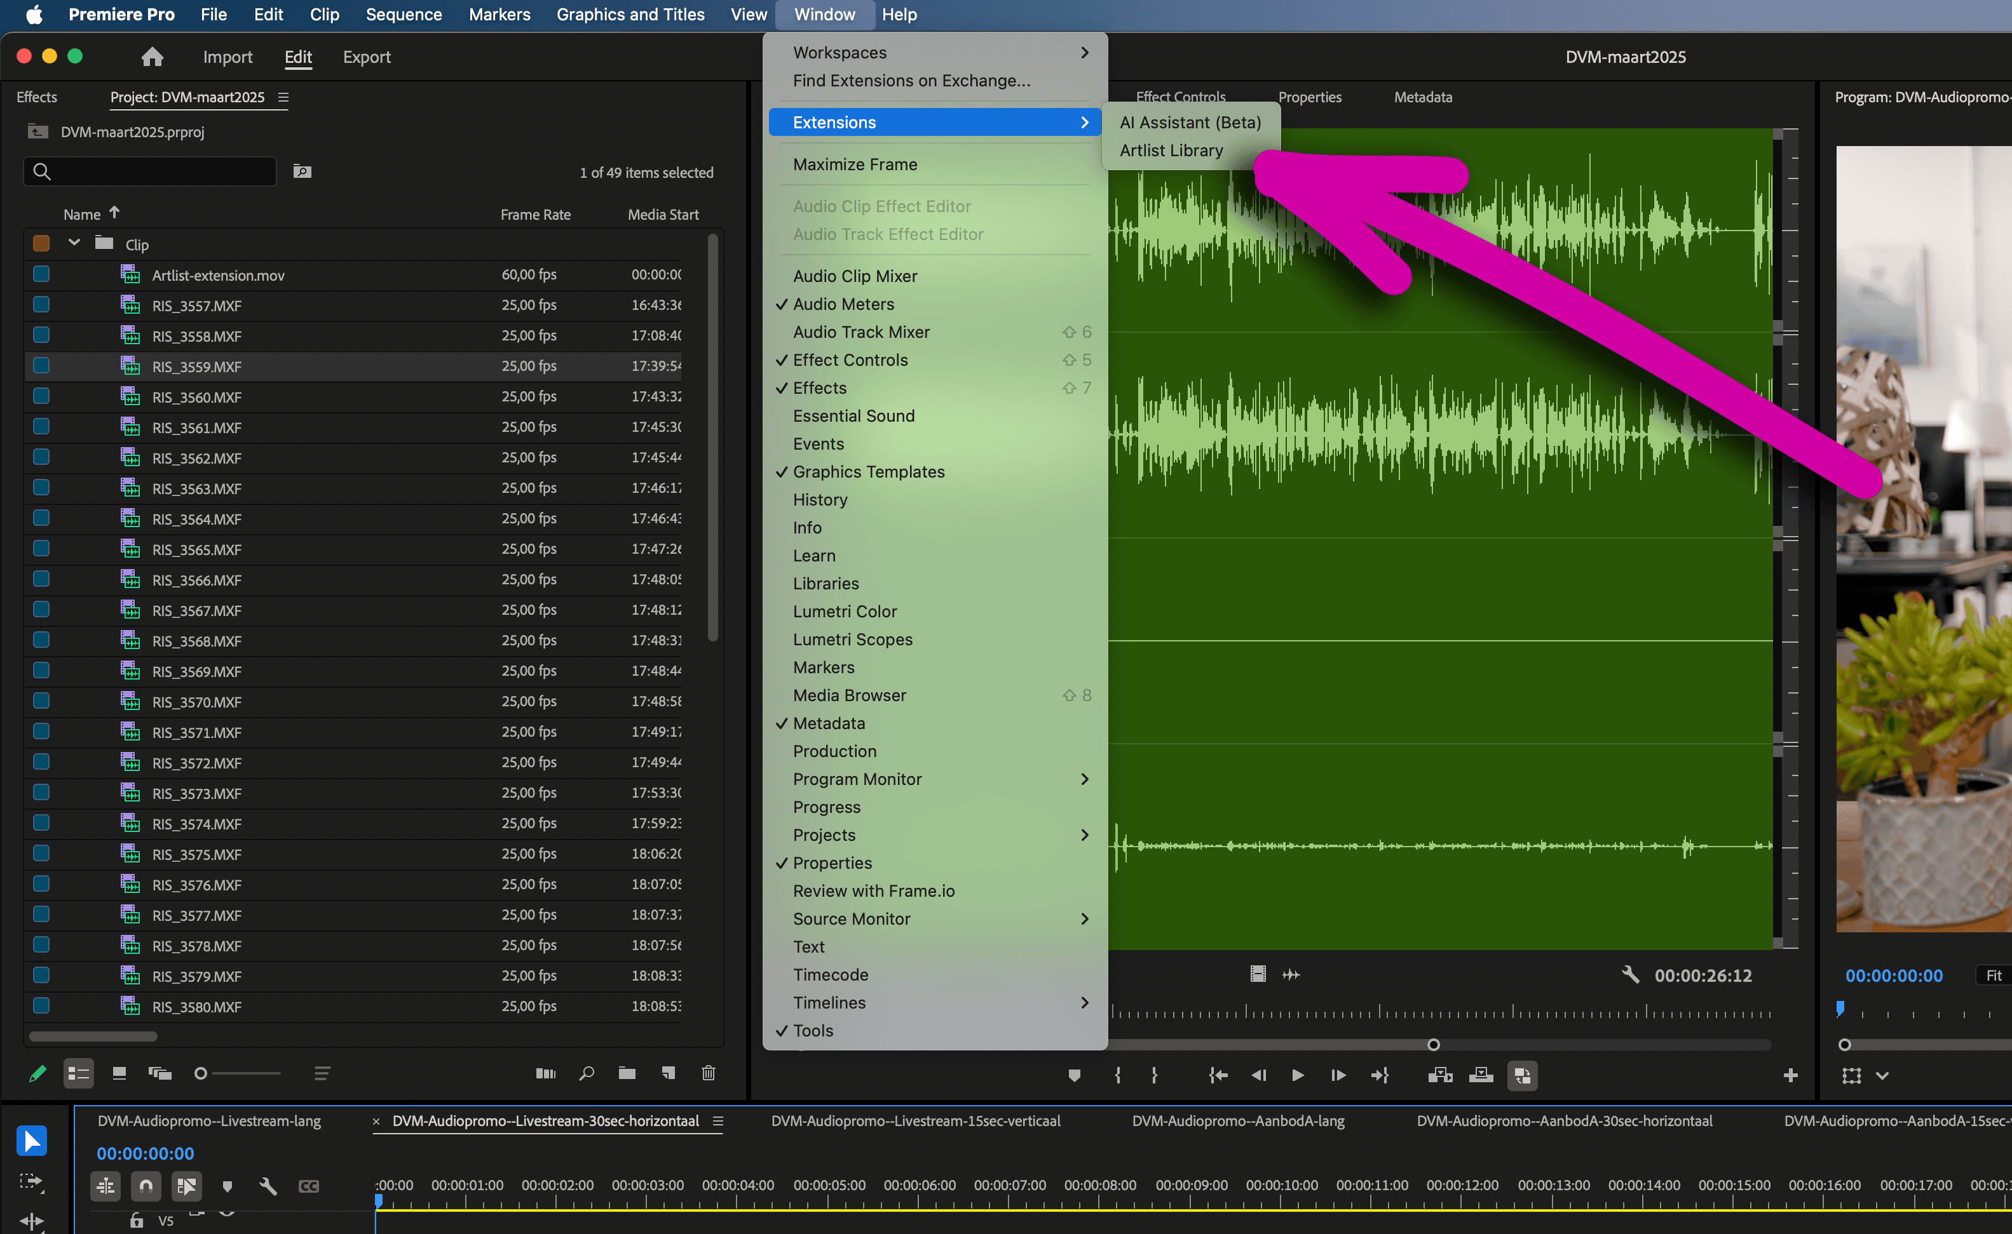Open the Sequence menu in menu bar
Viewport: 2012px width, 1234px height.
pyautogui.click(x=404, y=15)
